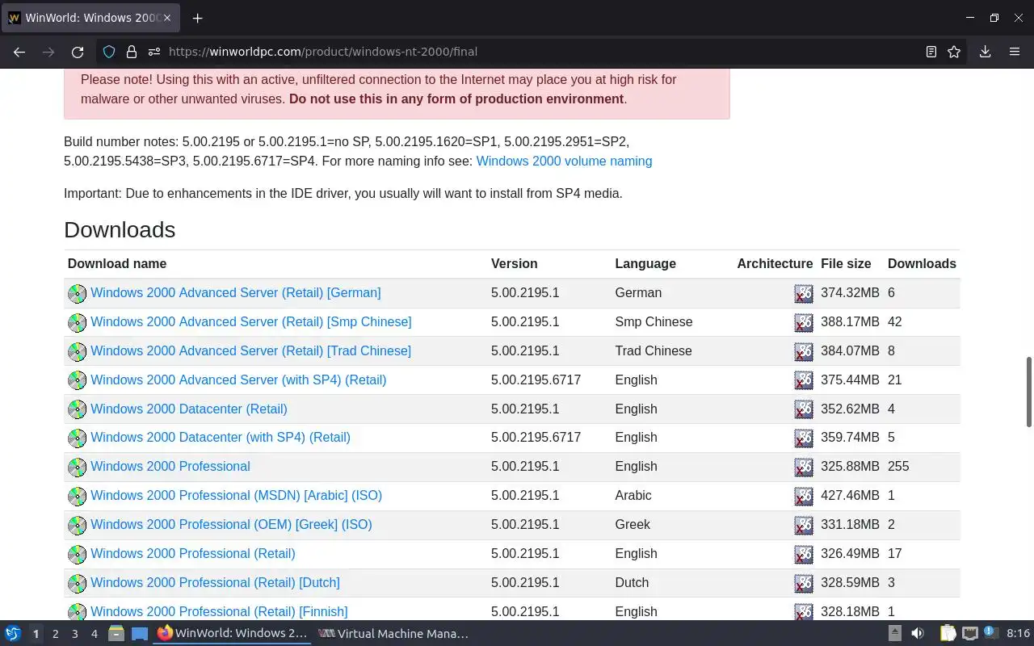Open the network tray icon
Viewport: 1034px width, 646px height.
coord(970,634)
